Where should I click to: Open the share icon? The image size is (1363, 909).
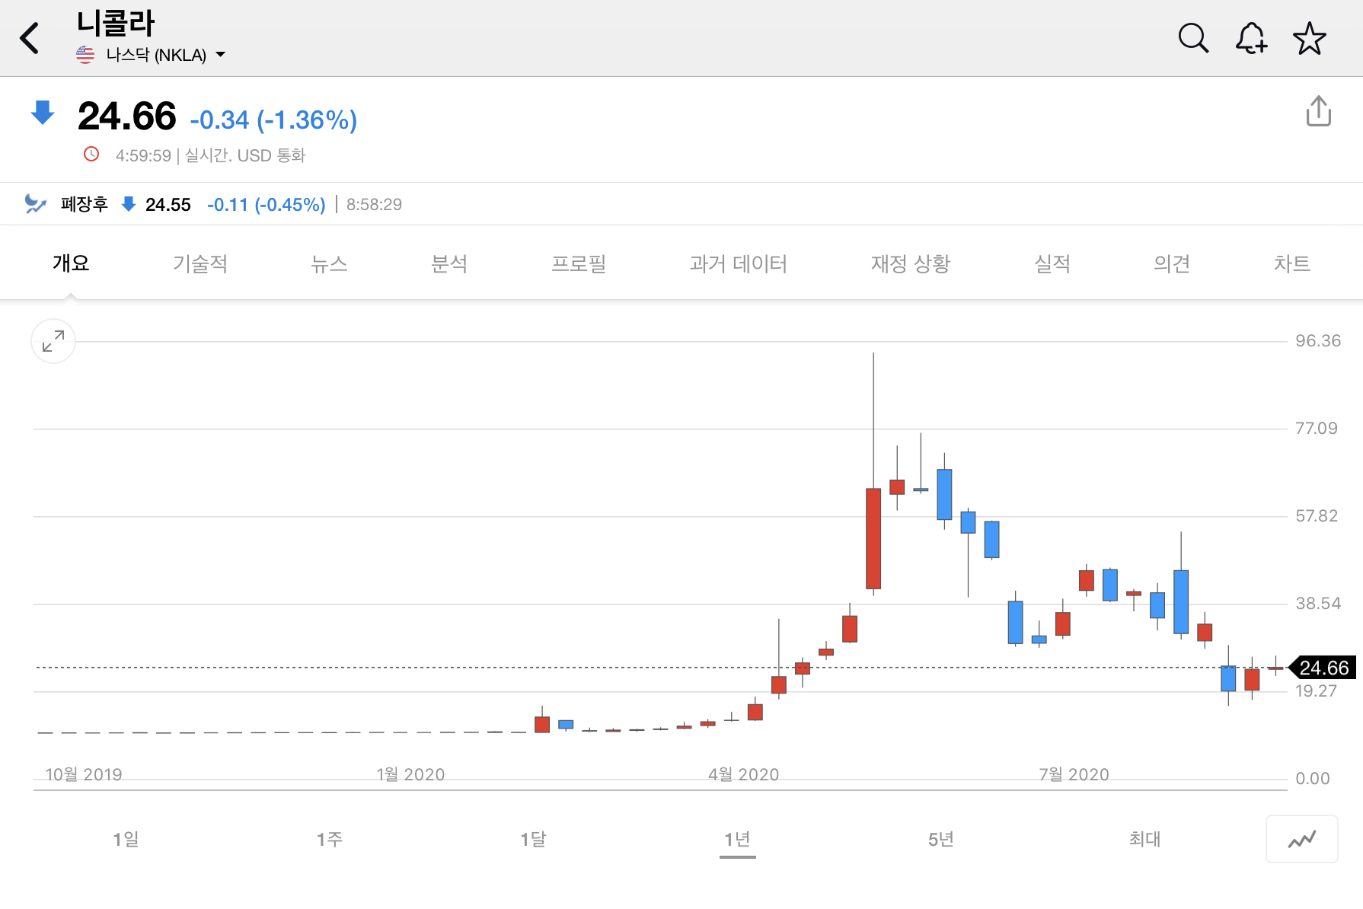pyautogui.click(x=1319, y=111)
